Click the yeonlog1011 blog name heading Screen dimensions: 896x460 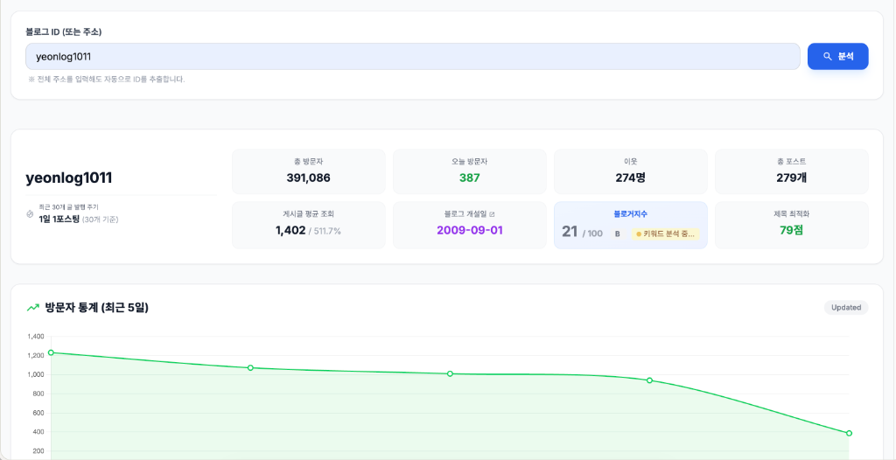pyautogui.click(x=69, y=178)
